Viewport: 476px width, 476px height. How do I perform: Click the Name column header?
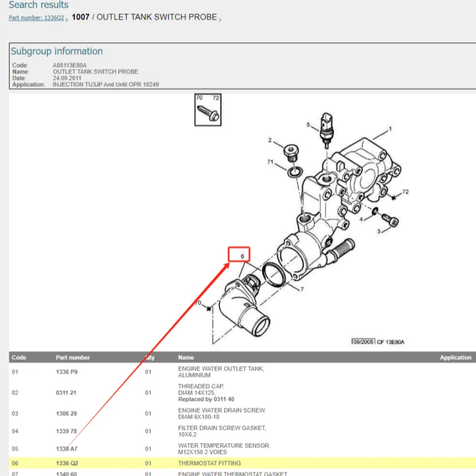pos(186,358)
